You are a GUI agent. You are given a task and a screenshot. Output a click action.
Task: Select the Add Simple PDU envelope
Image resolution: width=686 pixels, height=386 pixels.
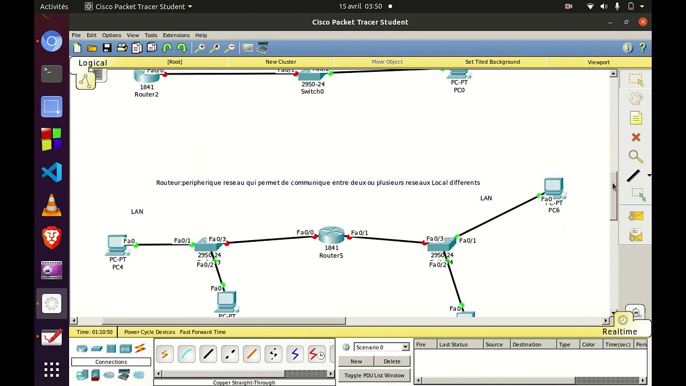636,216
